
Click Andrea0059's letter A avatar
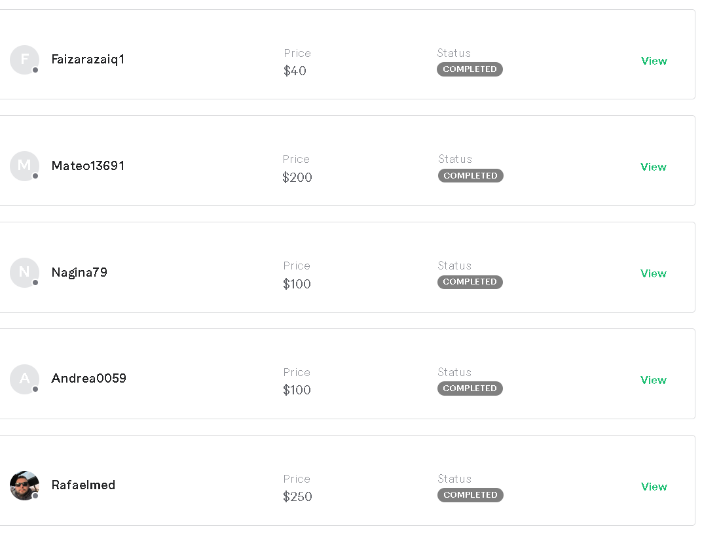tap(24, 379)
